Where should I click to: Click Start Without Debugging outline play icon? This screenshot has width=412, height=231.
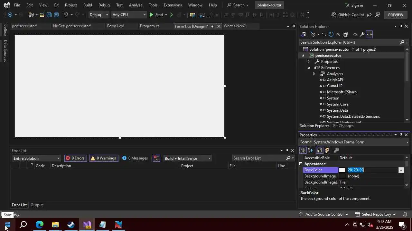(171, 15)
